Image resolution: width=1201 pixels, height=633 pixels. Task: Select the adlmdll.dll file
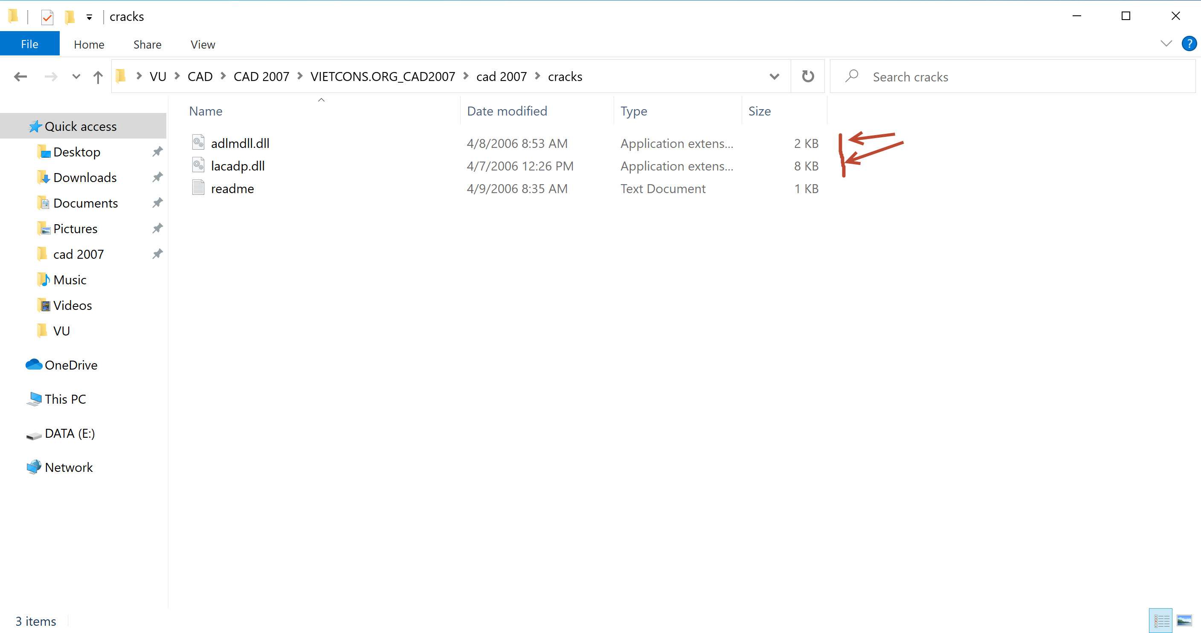click(x=240, y=143)
